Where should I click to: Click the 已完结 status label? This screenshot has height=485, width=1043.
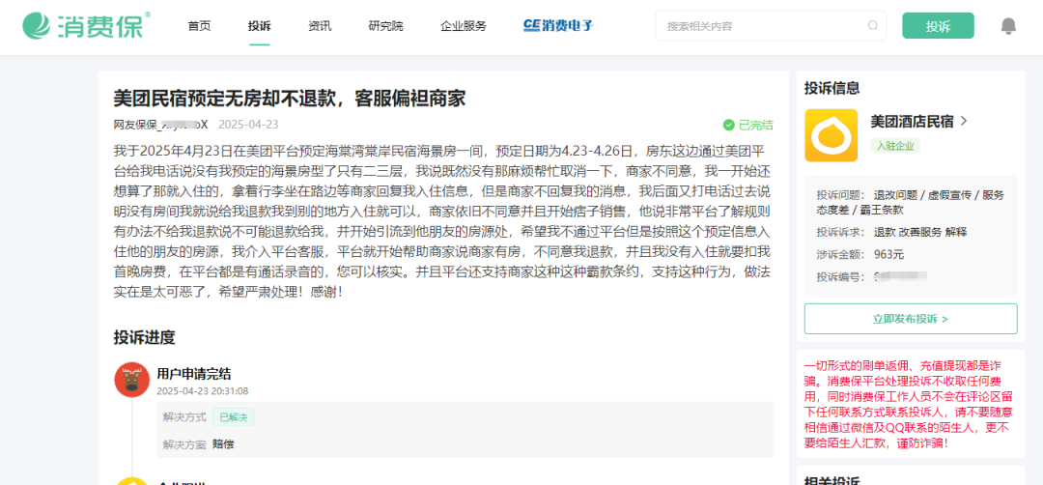[756, 125]
